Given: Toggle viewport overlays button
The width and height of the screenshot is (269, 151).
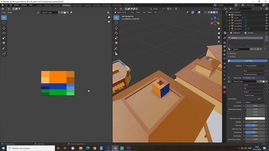Looking at the screenshot, I should tap(199, 12).
